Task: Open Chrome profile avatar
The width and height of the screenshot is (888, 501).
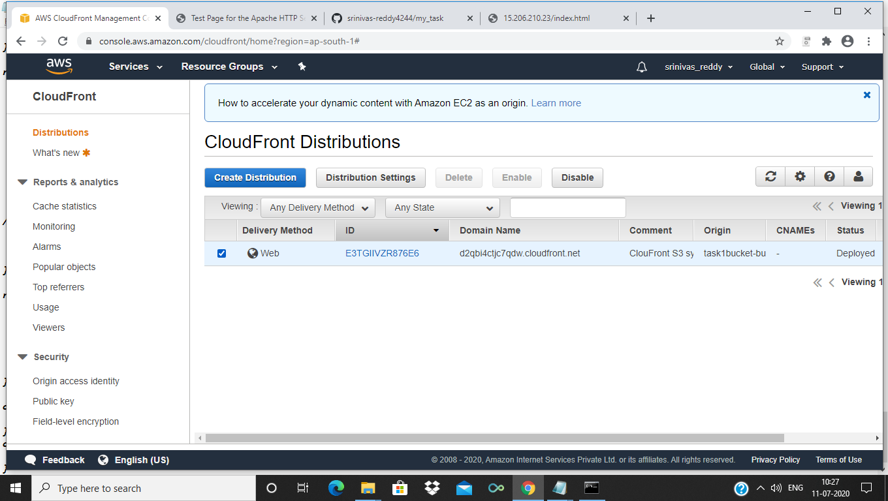Action: [x=848, y=41]
